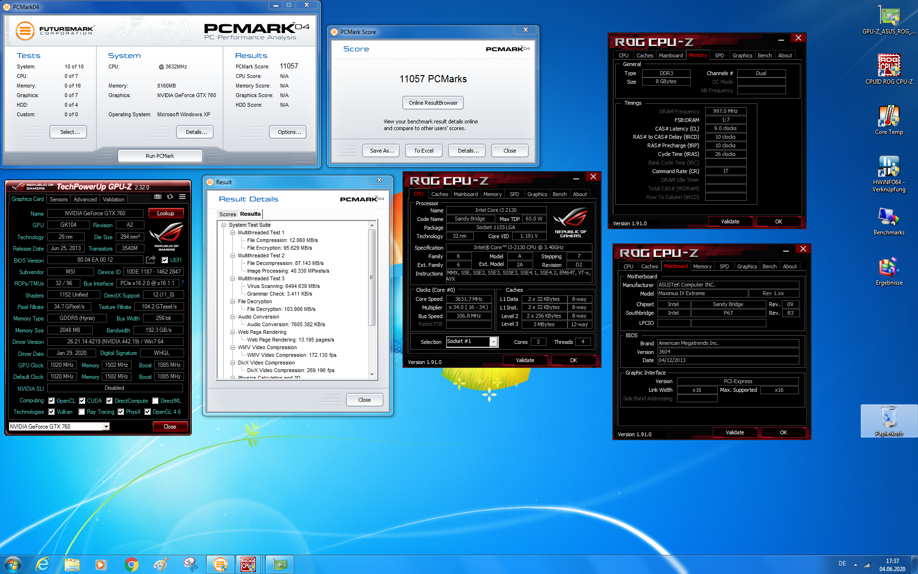Open Windows Explorer from taskbar
Viewport: 918px width, 574px height.
pyautogui.click(x=72, y=564)
